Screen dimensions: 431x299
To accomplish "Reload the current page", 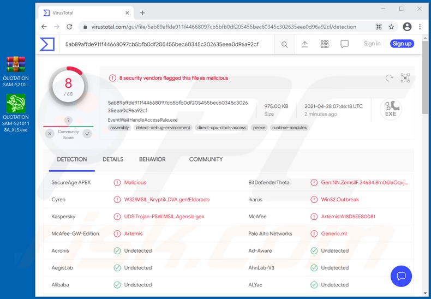I will (69, 27).
